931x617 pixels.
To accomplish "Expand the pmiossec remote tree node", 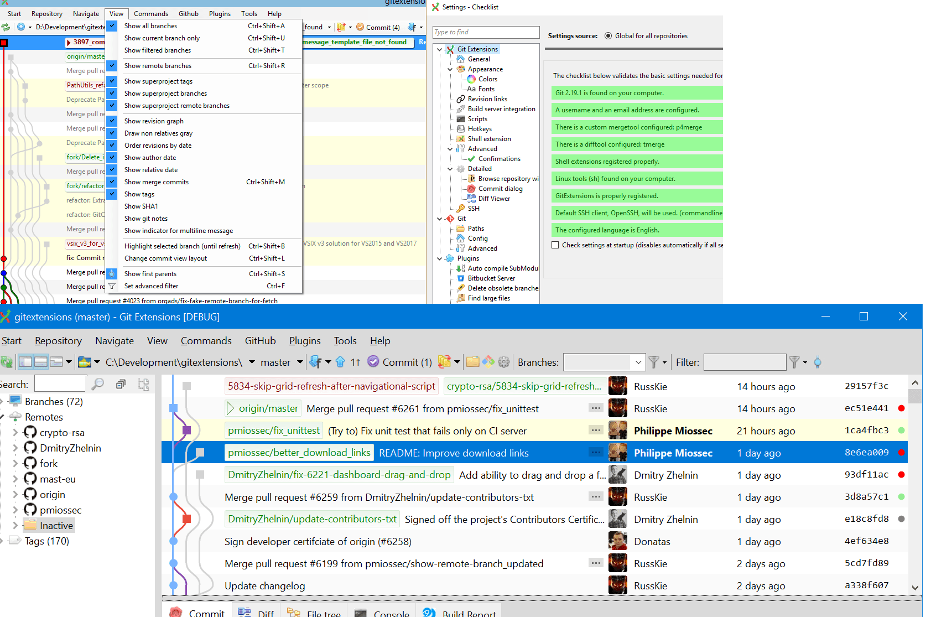I will coord(15,510).
